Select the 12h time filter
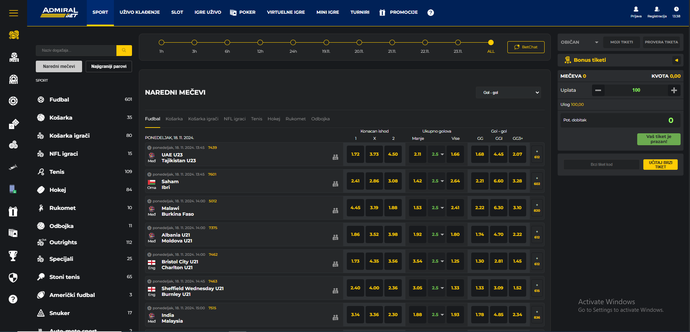Viewport: 690px width, 332px height. click(260, 43)
